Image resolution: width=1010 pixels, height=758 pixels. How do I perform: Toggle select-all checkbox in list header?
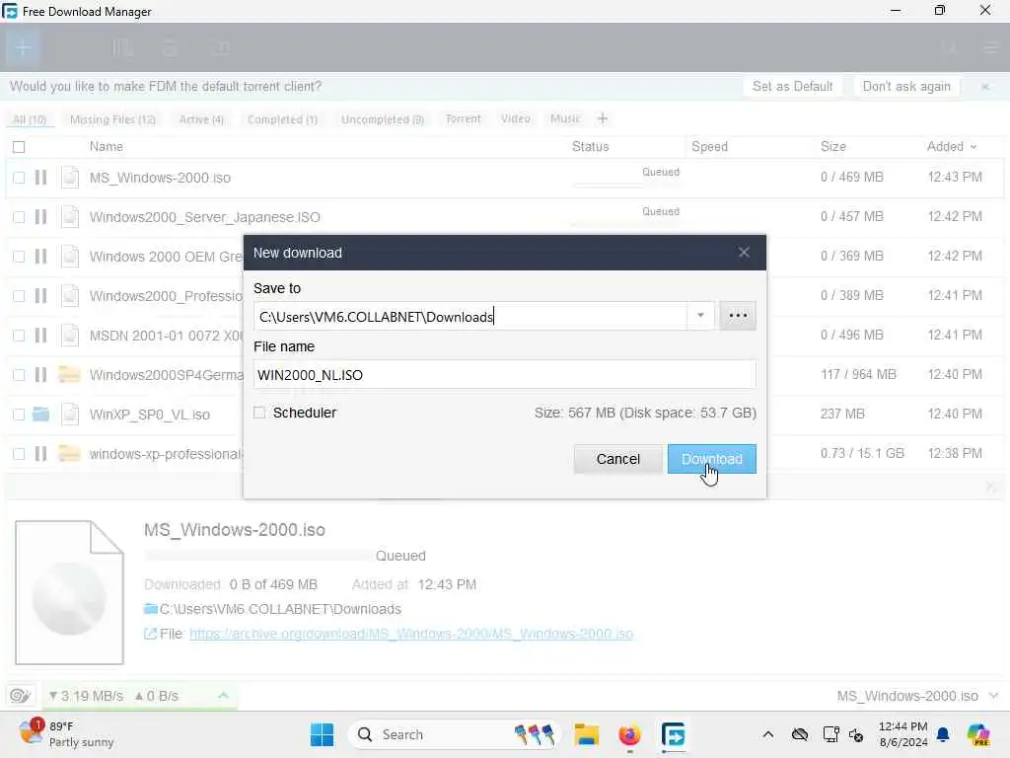19,147
